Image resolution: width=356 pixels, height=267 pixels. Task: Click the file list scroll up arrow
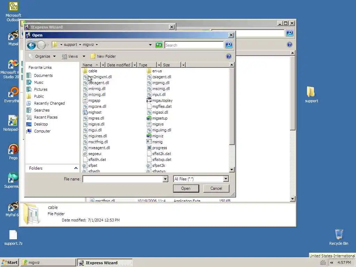pos(232,65)
